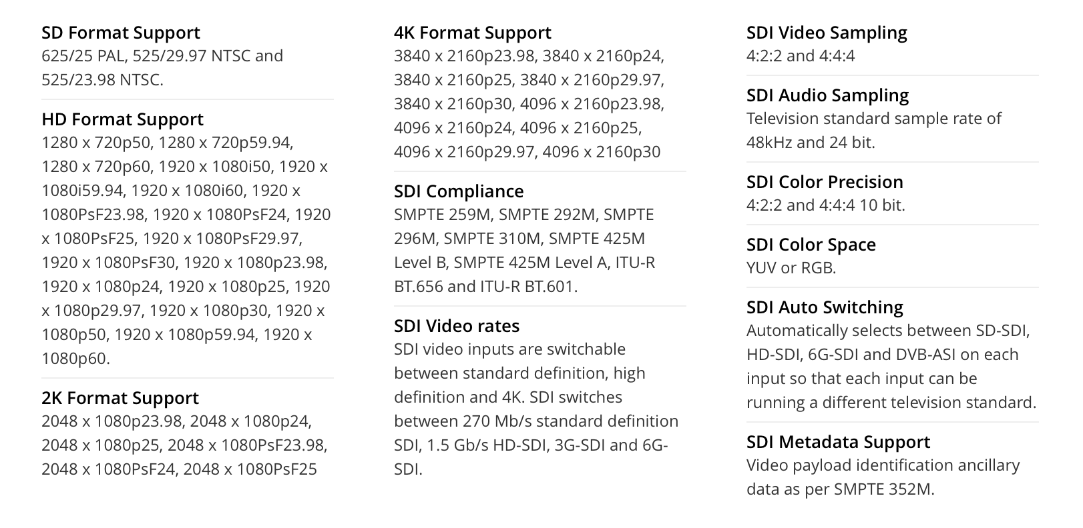The height and width of the screenshot is (528, 1083).
Task: Click the SDI Color Precision heading
Action: coord(825,182)
